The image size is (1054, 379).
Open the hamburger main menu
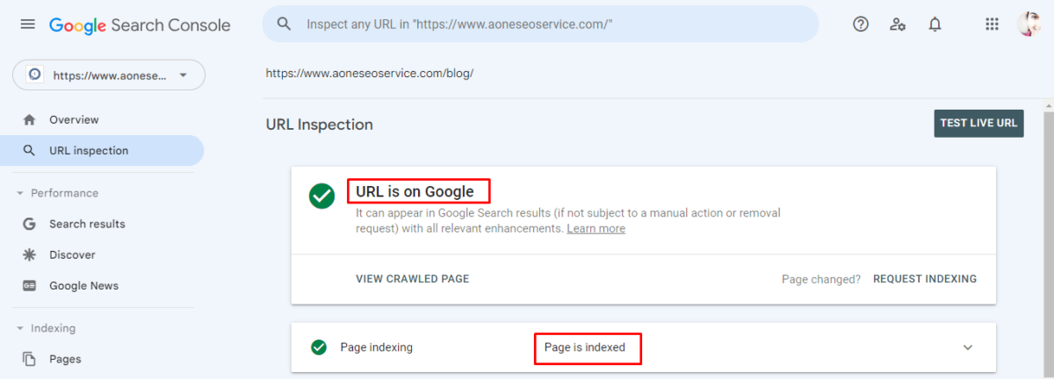[x=28, y=25]
